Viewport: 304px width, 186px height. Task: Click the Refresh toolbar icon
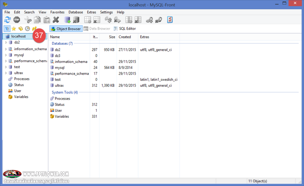click(8, 20)
